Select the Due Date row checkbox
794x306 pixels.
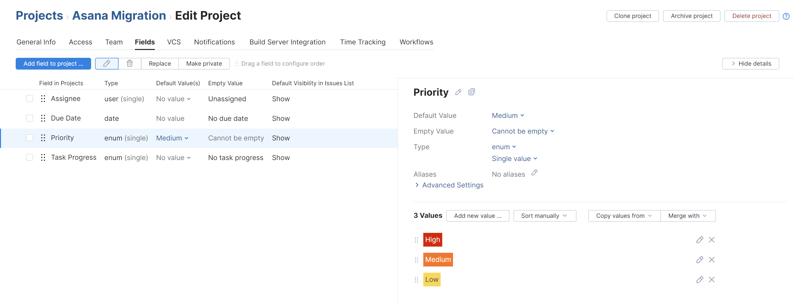click(x=30, y=118)
